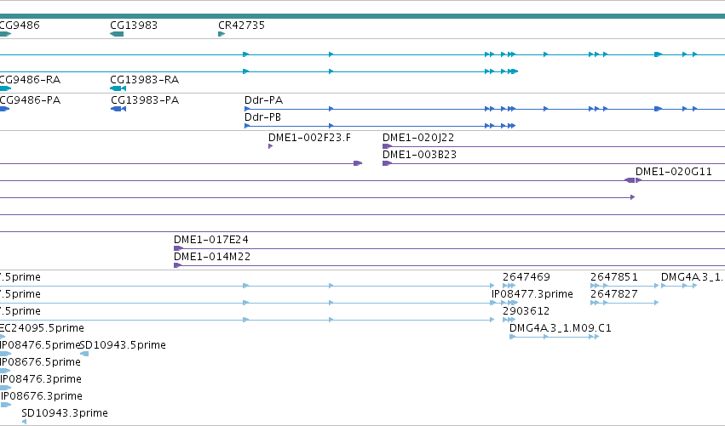Select the EC24095.5prime EST label
This screenshot has width=725, height=426.
pyautogui.click(x=42, y=328)
